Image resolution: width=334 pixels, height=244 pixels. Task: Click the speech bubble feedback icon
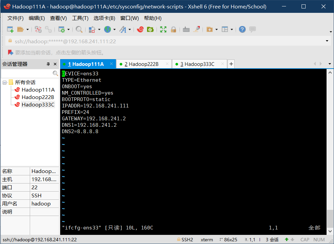(253, 29)
